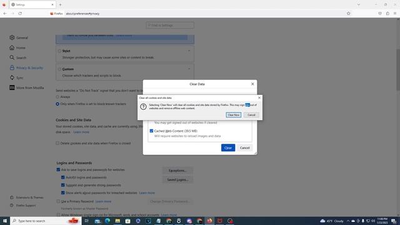Click the Cookies and Site Data heading
Viewport: 400px width, 225px height.
tap(74, 120)
